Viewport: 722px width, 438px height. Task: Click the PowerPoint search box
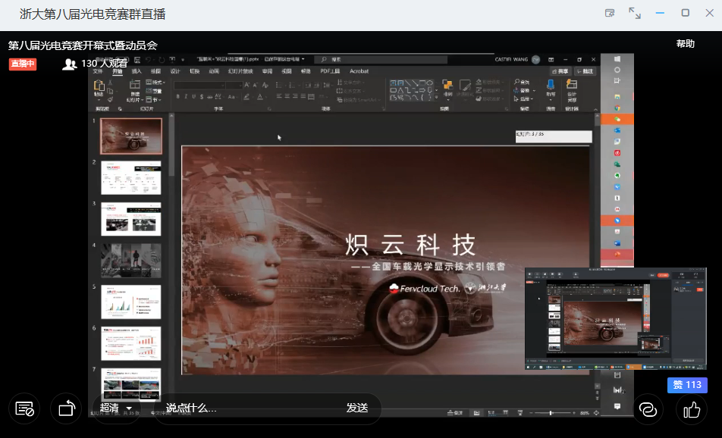coord(381,59)
